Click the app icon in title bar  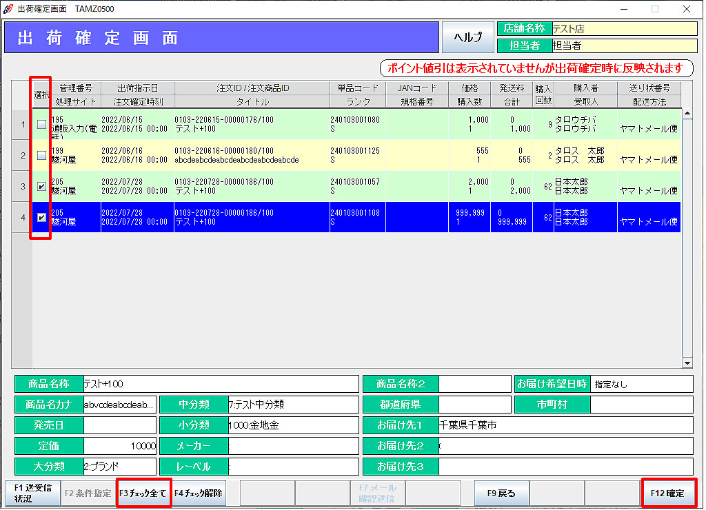(x=9, y=9)
